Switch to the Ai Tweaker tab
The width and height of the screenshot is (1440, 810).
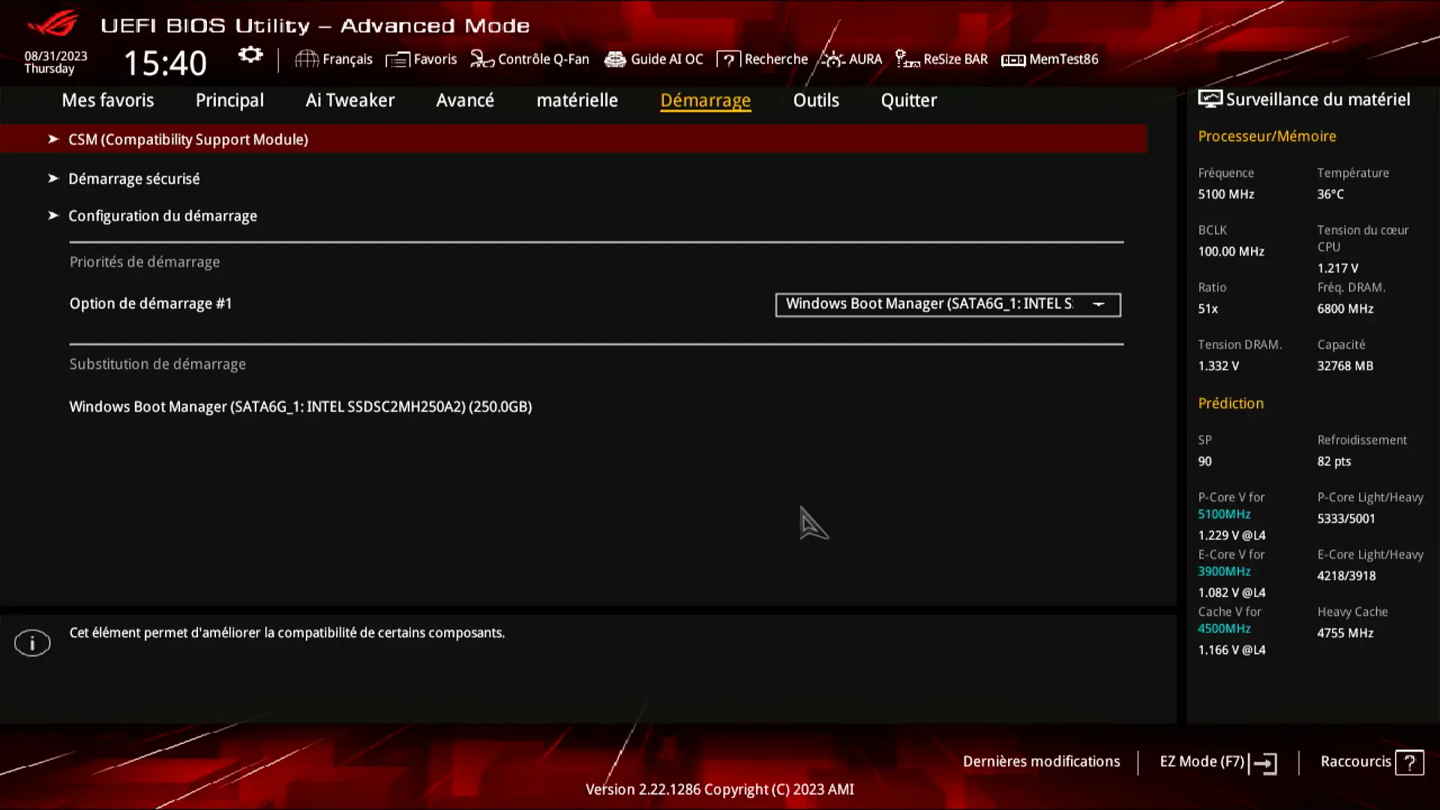[x=349, y=100]
